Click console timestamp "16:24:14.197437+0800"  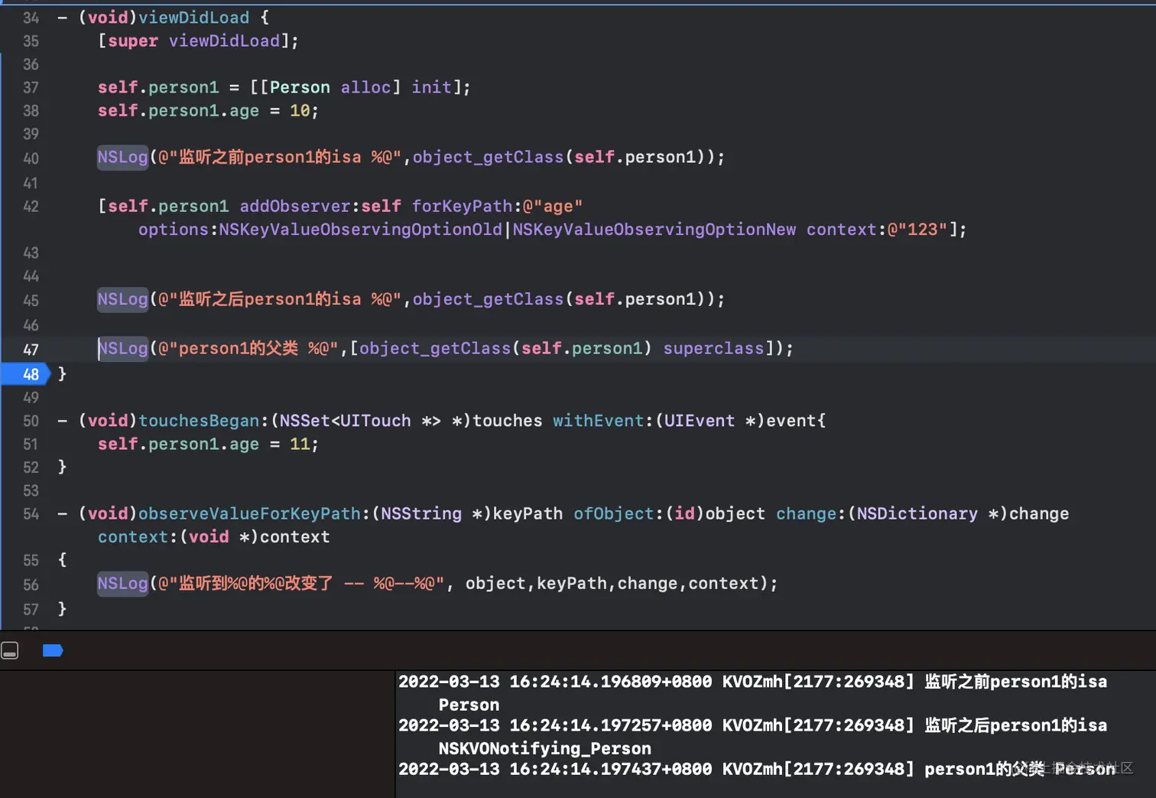pos(611,769)
